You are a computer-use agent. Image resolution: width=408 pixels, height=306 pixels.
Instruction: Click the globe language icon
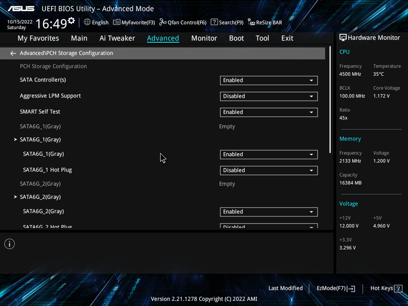pos(87,22)
